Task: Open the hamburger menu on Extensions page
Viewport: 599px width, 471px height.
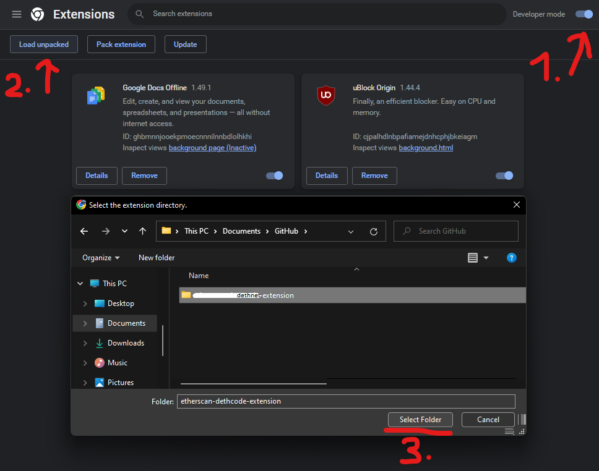Action: click(16, 14)
